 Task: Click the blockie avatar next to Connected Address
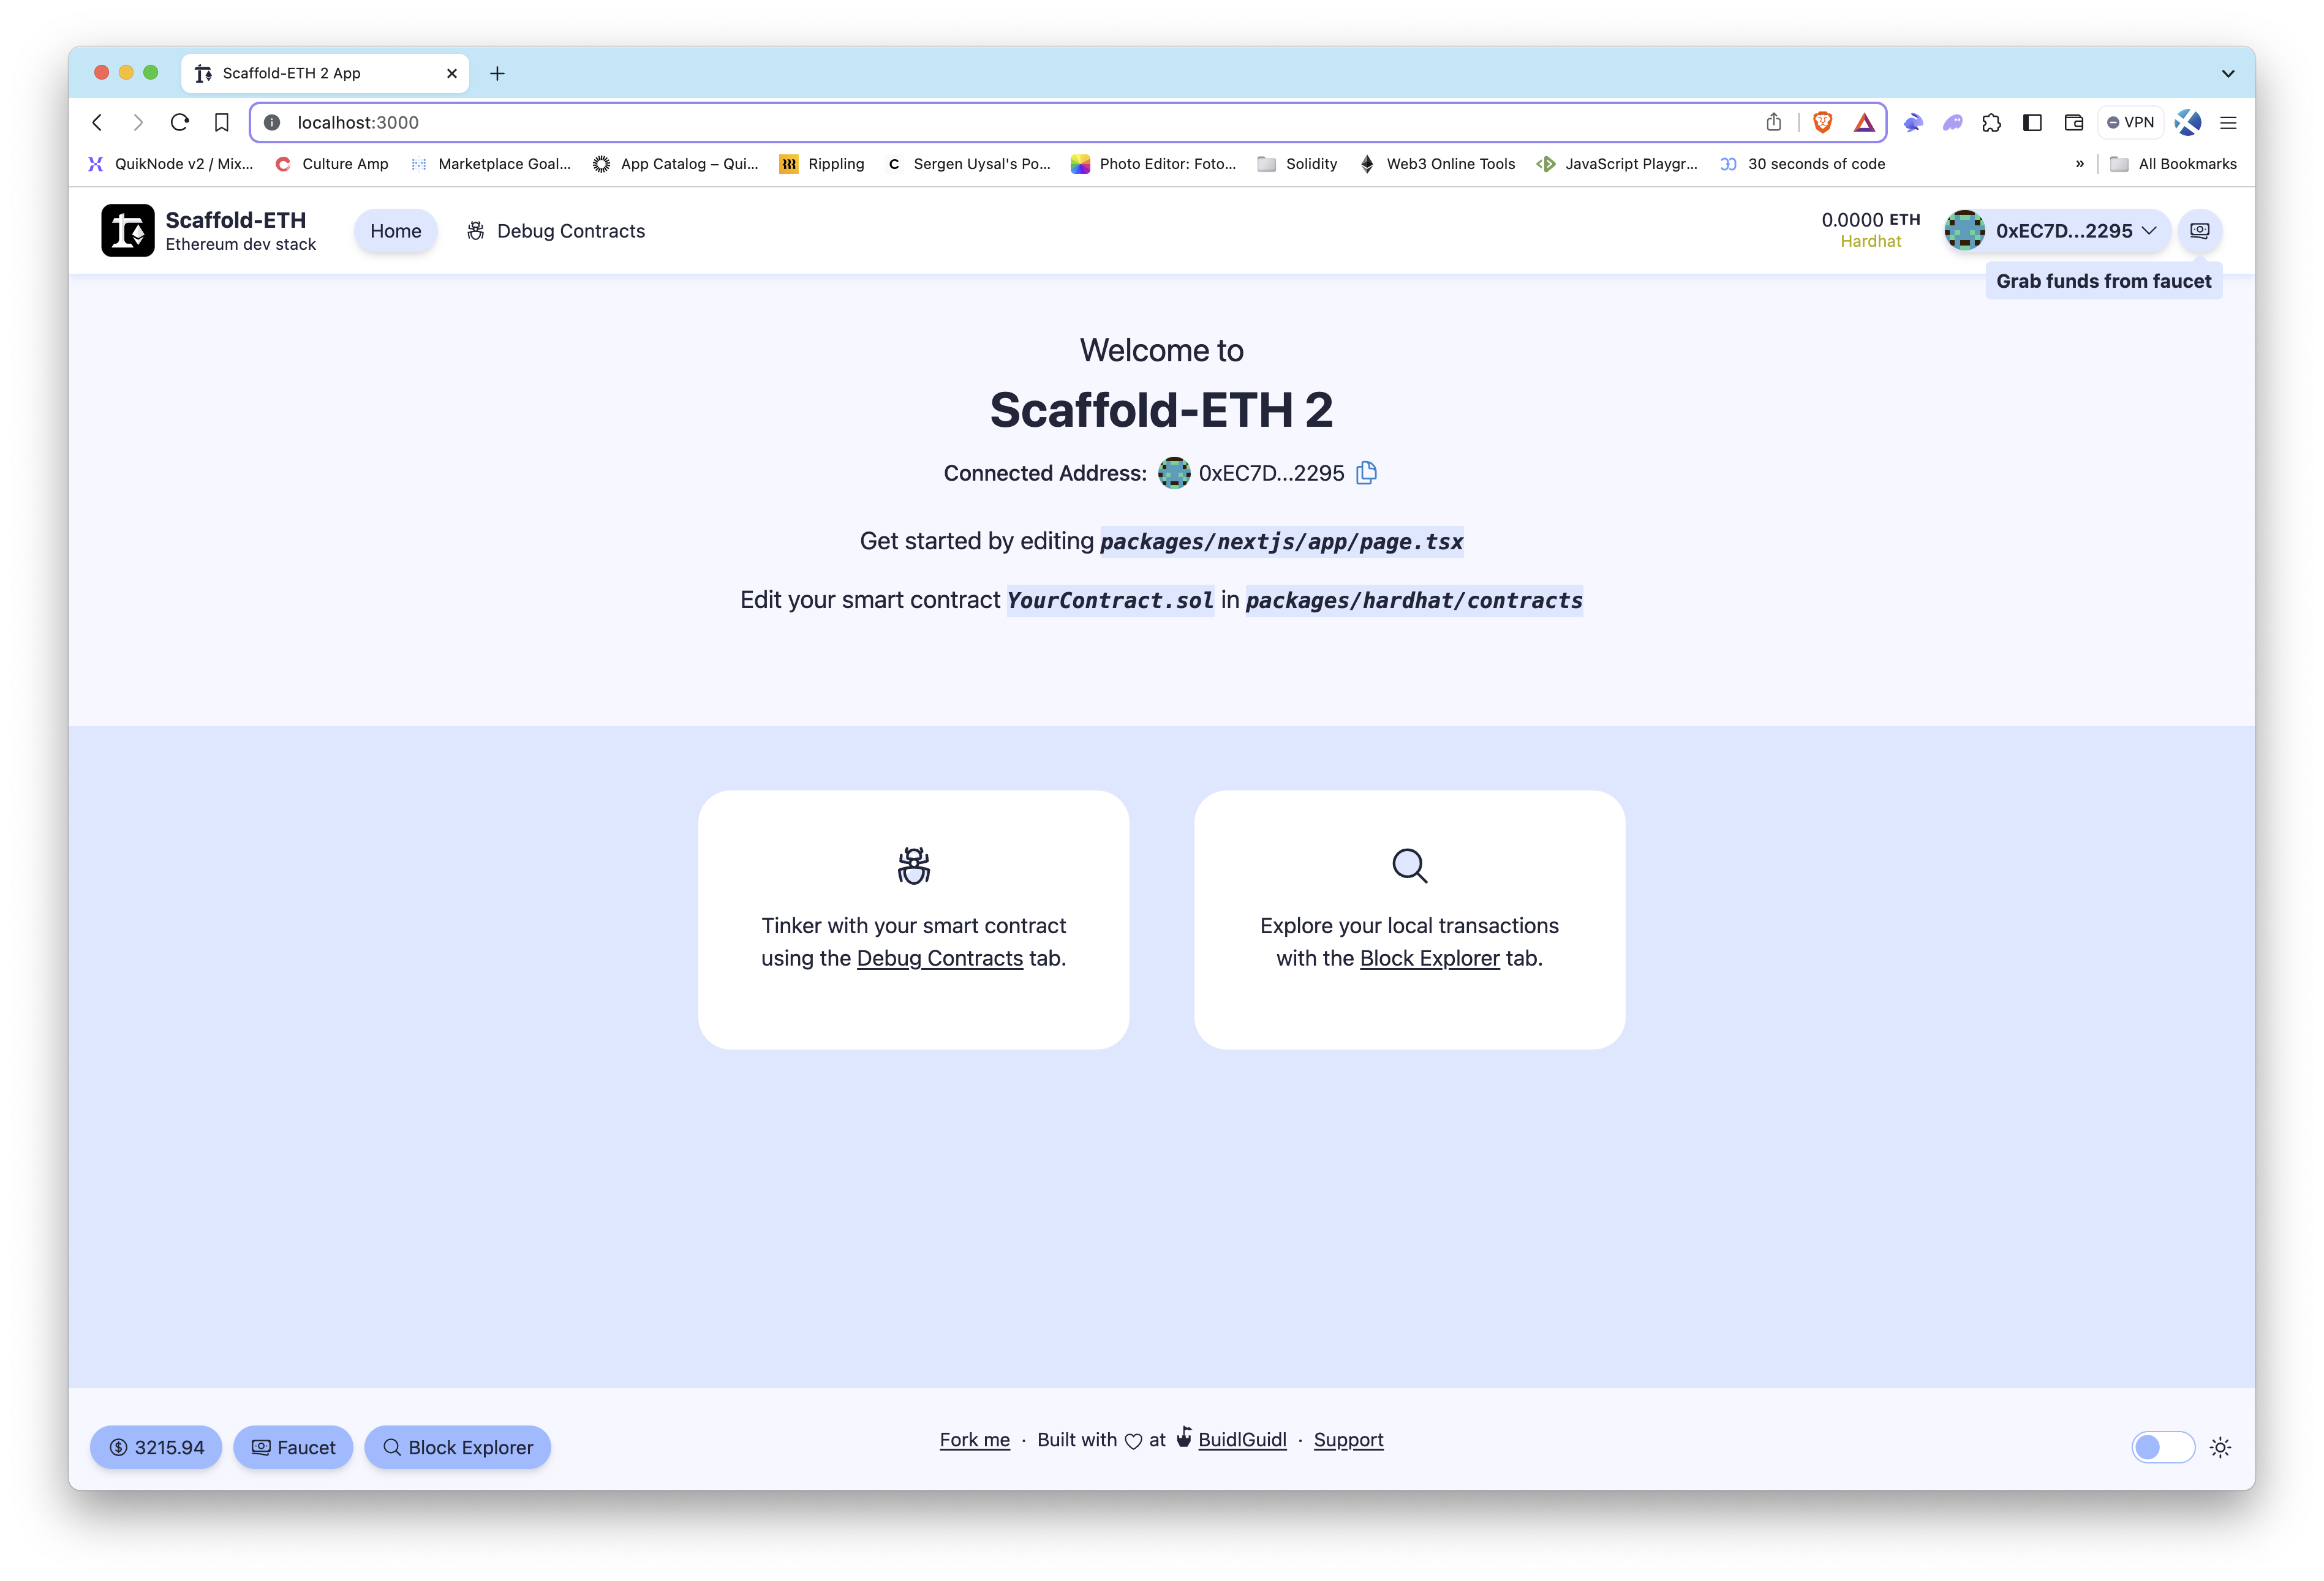[x=1173, y=473]
